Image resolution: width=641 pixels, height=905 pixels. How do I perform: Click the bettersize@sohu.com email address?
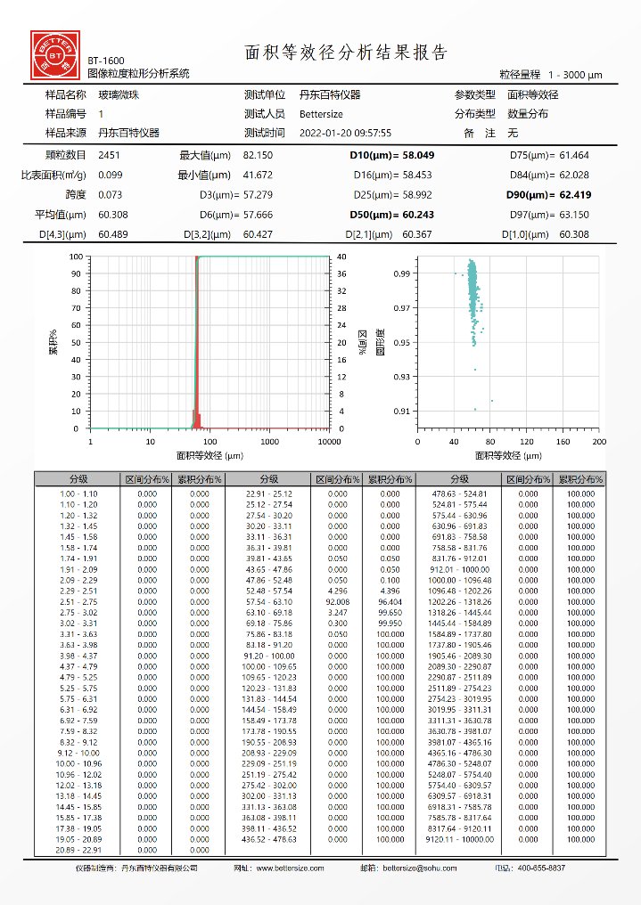point(418,868)
